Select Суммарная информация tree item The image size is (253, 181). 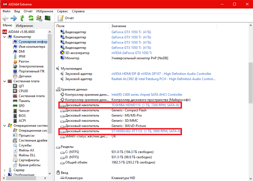click(x=30, y=42)
